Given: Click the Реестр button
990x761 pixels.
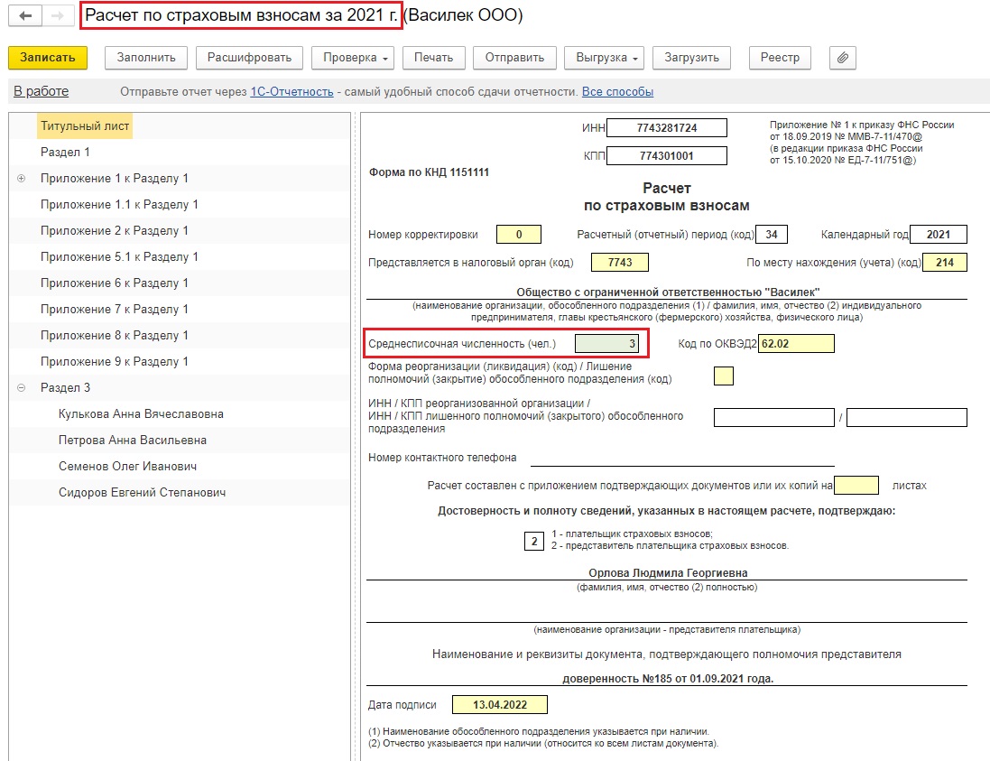Looking at the screenshot, I should click(780, 58).
